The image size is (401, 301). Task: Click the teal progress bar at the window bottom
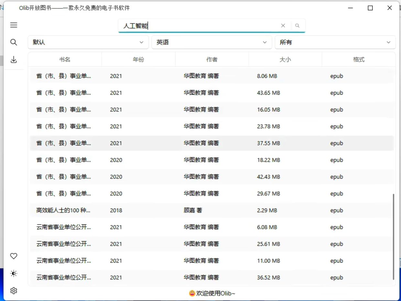200,300
